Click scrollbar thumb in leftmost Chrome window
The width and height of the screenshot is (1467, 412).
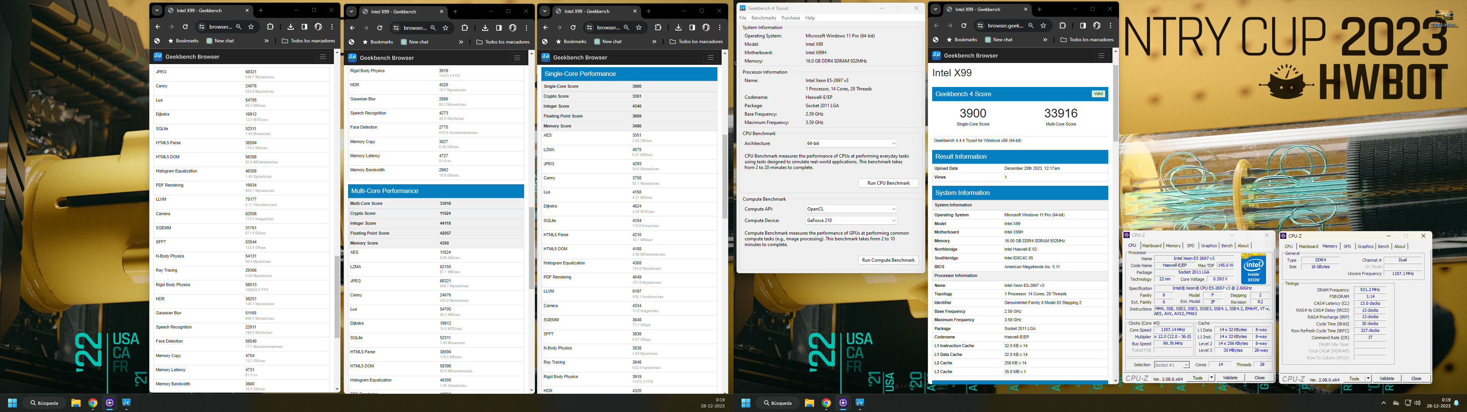(x=337, y=297)
